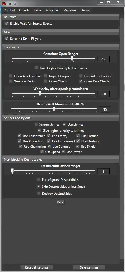The width and height of the screenshot is (125, 272).
Task: Click the wait delay value field showing 500
Action: 103,94
